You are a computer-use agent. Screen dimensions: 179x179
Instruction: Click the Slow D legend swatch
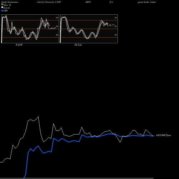2,4
